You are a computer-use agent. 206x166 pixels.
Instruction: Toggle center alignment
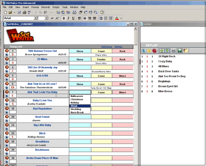coord(85,18)
